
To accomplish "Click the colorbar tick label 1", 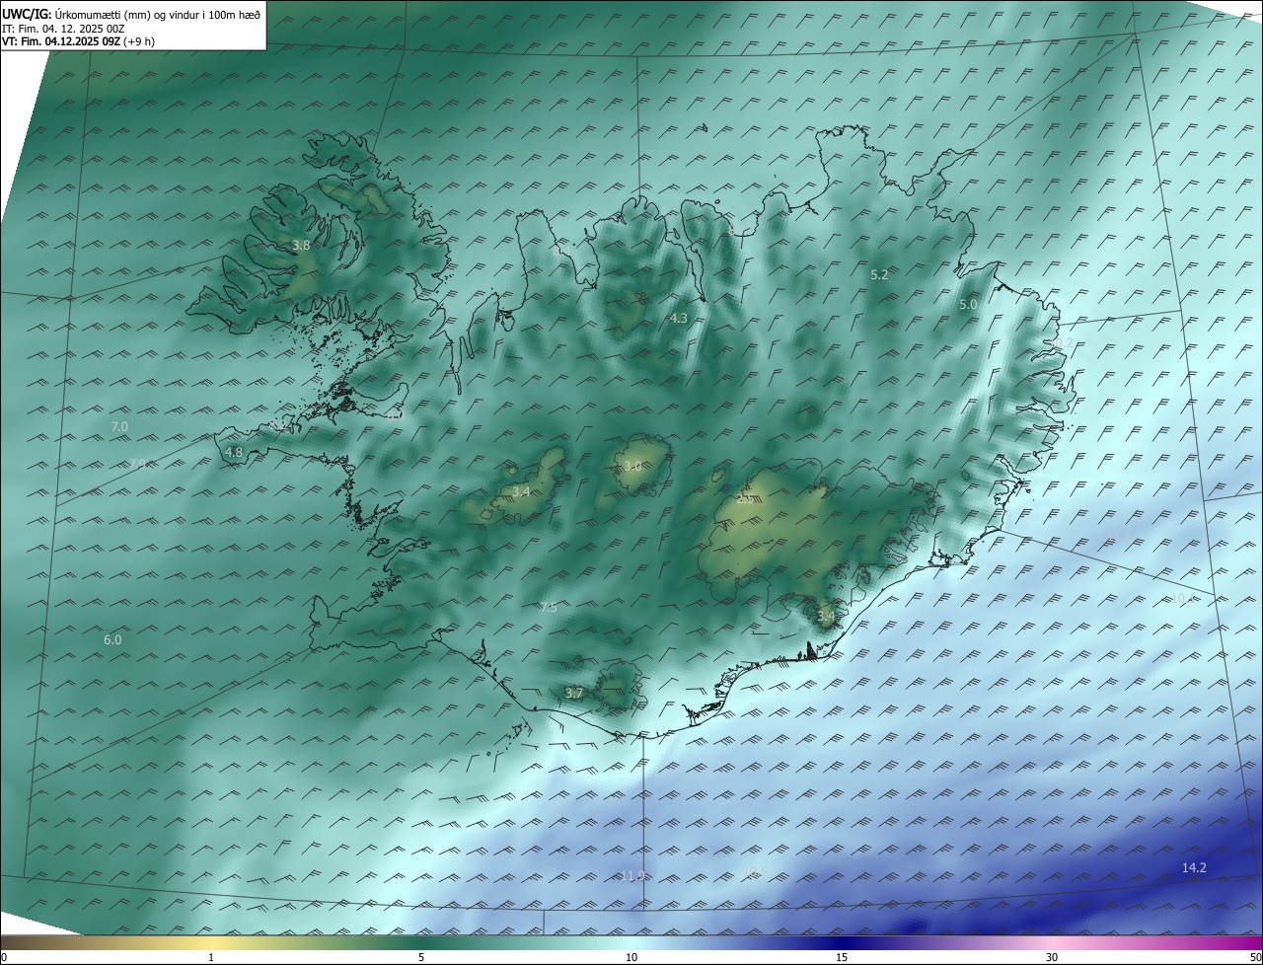I will tap(211, 957).
